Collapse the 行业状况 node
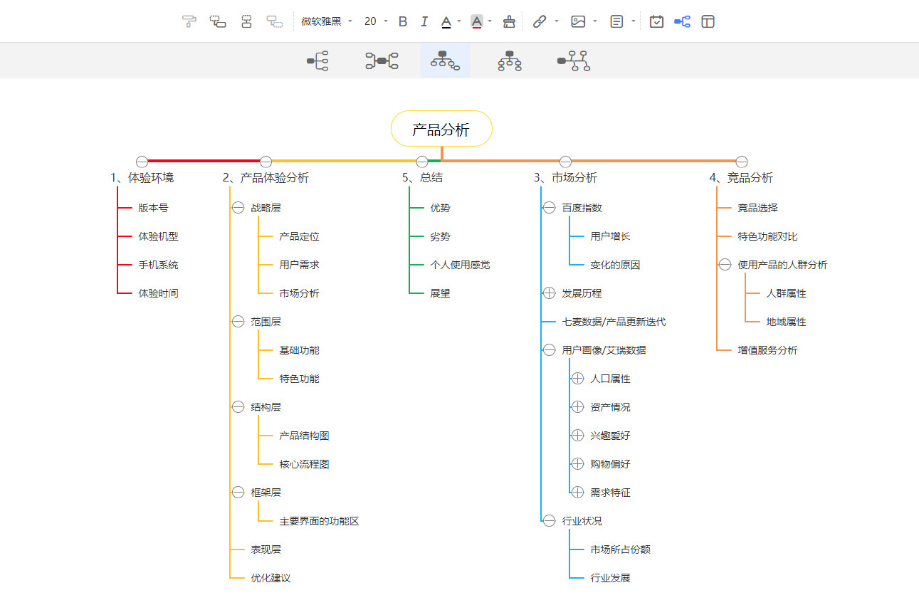 coord(549,521)
